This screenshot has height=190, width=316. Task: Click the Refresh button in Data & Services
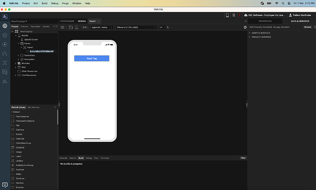click(308, 27)
